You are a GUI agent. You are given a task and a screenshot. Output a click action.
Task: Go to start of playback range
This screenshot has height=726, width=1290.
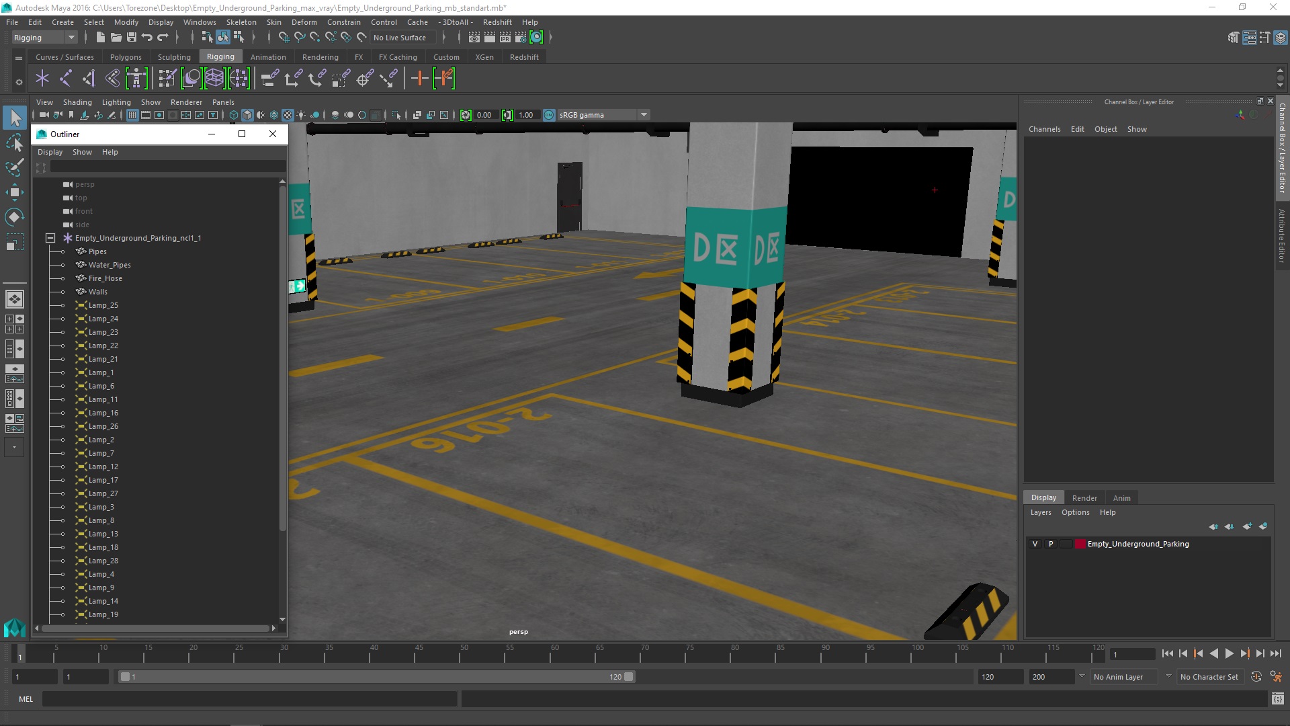click(x=1168, y=653)
